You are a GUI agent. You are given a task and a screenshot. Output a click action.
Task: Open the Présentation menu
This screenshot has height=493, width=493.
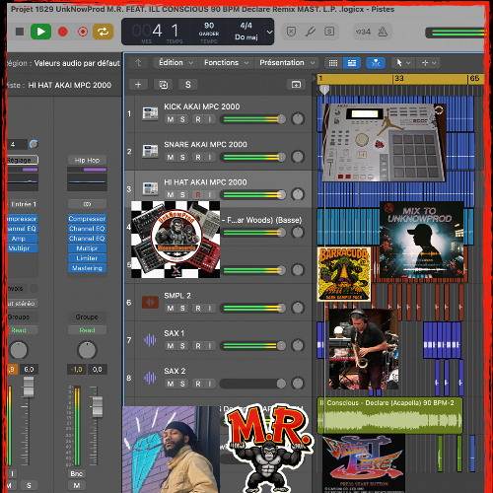287,62
